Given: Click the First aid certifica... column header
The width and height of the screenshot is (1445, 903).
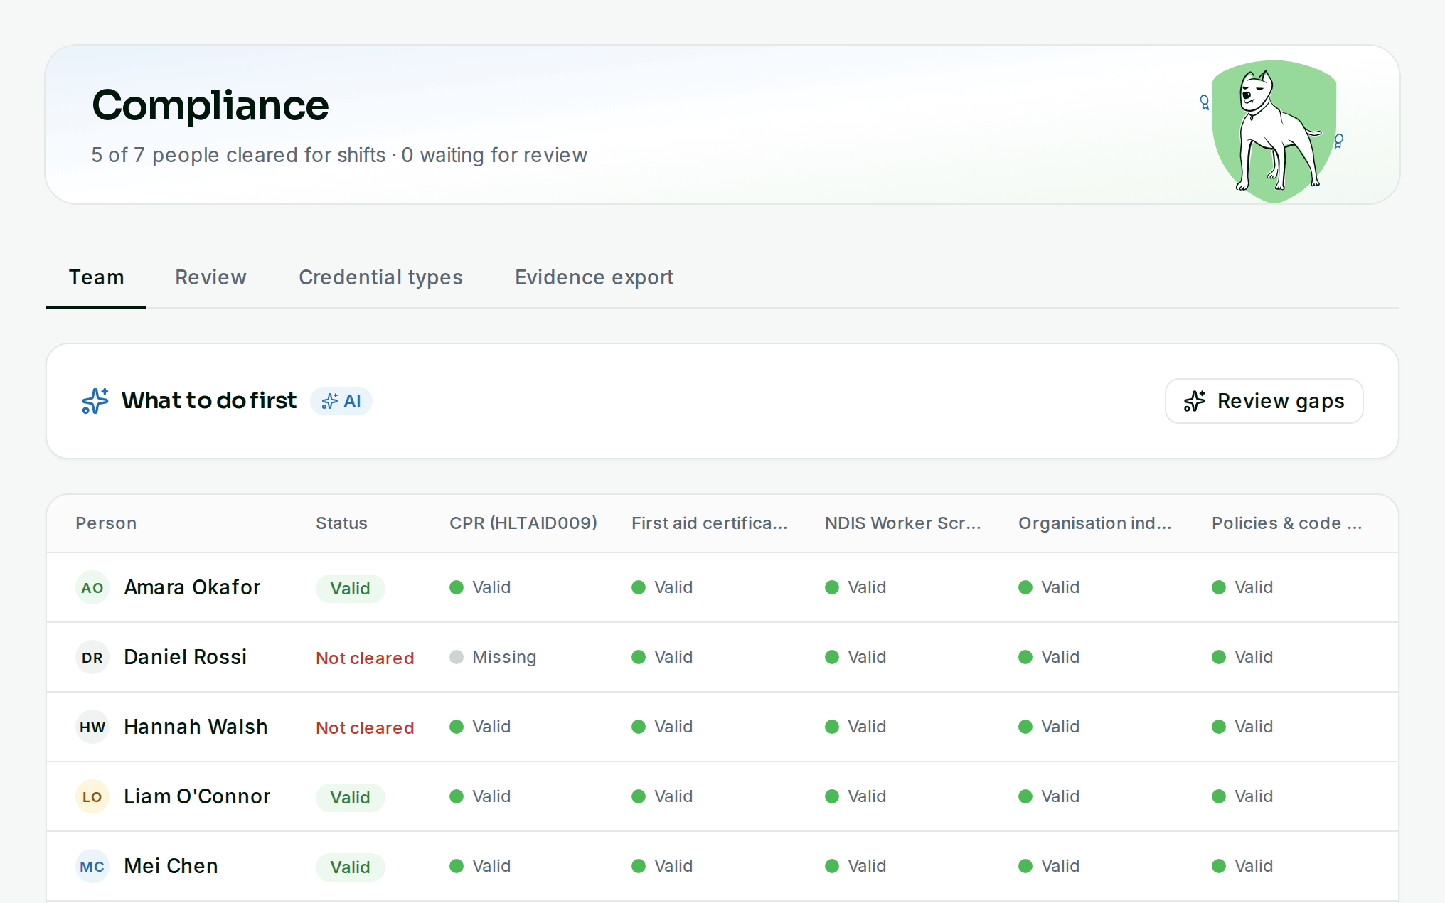Looking at the screenshot, I should point(710,523).
